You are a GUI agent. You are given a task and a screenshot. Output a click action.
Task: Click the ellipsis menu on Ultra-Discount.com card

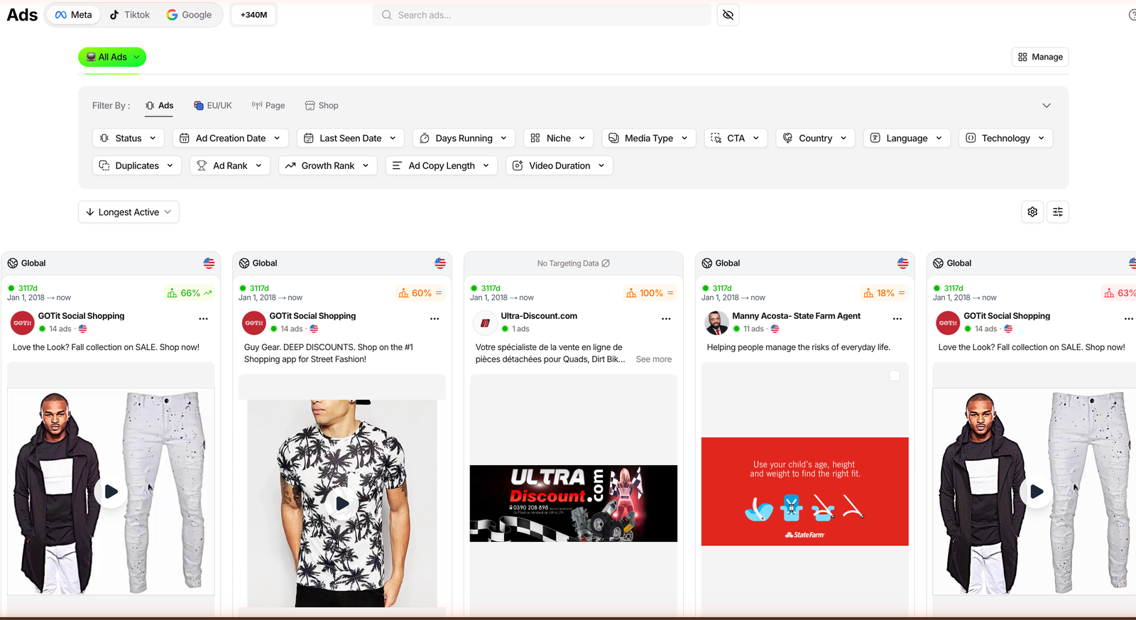point(666,319)
